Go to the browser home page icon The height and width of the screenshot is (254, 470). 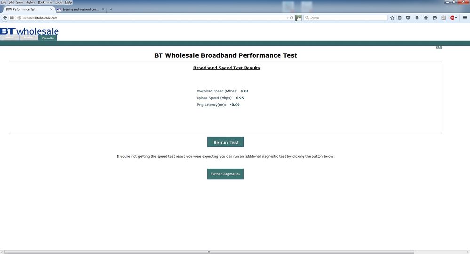[426, 18]
